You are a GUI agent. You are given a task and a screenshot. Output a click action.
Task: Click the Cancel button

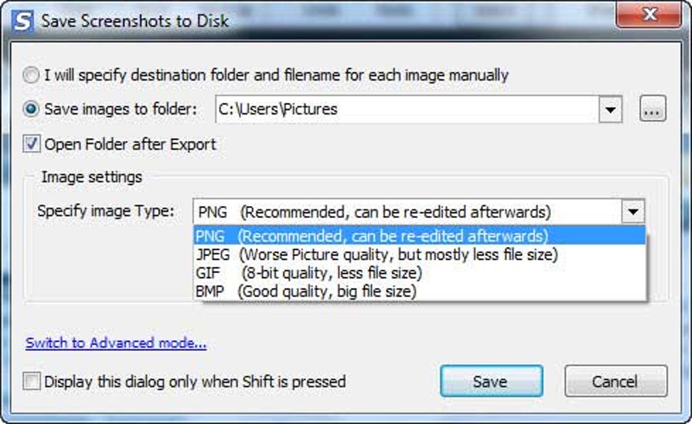click(x=615, y=381)
